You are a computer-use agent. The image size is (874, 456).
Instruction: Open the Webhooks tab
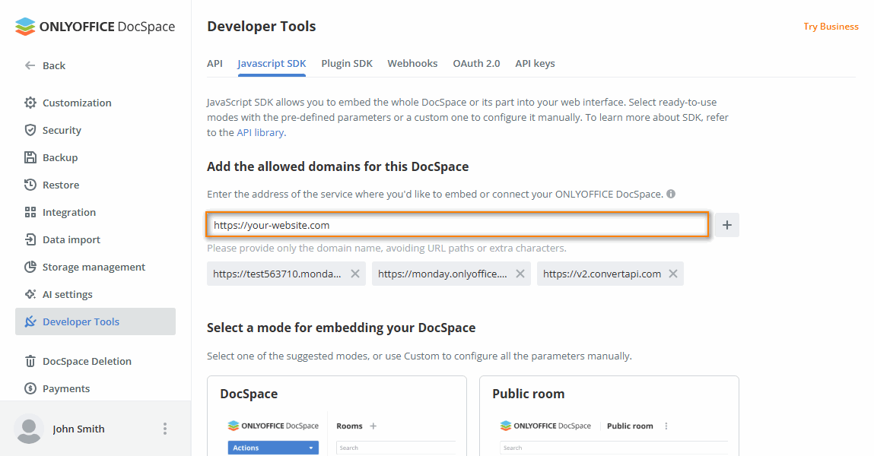[412, 64]
